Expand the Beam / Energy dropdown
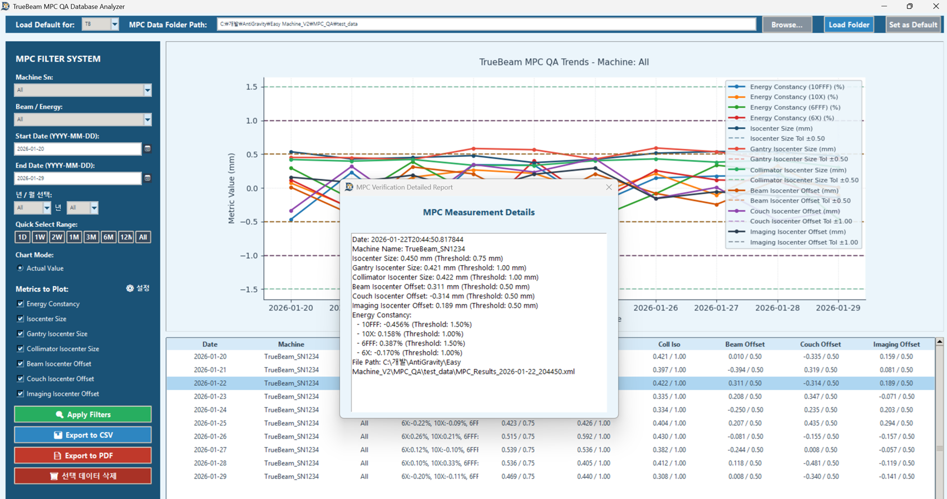Viewport: 947px width, 499px height. pyautogui.click(x=147, y=119)
